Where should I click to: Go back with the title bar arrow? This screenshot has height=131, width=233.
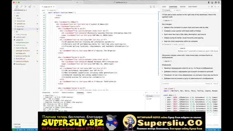point(77,3)
